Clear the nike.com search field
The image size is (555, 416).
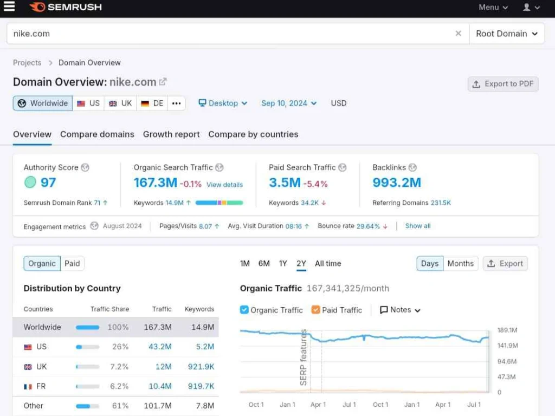click(x=458, y=33)
